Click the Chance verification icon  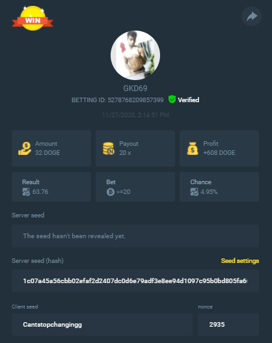pyautogui.click(x=194, y=192)
